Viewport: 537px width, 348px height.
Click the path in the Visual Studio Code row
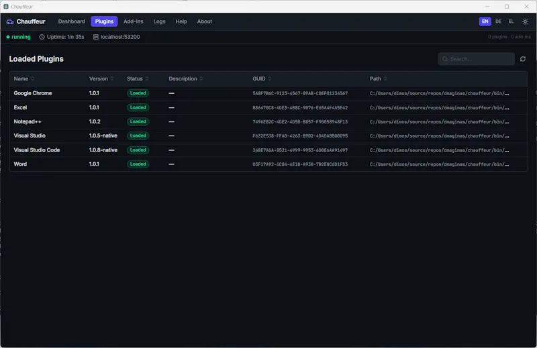(x=440, y=150)
